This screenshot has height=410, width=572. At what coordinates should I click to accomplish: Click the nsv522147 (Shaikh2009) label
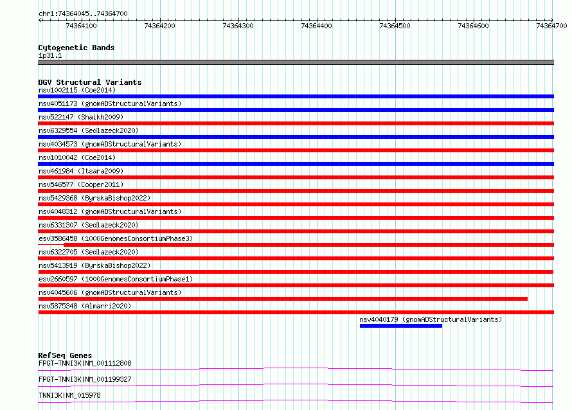(81, 117)
